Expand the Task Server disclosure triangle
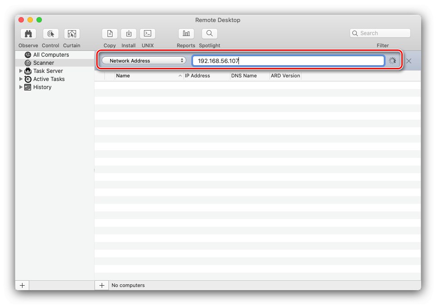 coord(21,71)
